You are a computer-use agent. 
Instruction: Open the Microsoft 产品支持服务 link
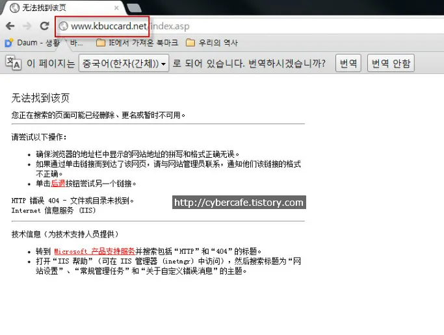pos(94,251)
